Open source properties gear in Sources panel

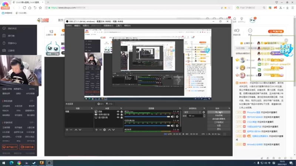[105, 130]
